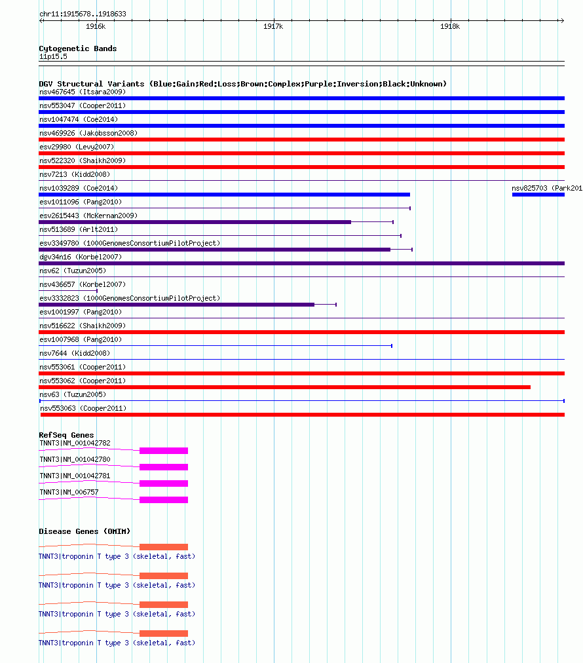The height and width of the screenshot is (663, 583).
Task: Select the nsv63 (Tuzun2005) label
Action: point(73,394)
